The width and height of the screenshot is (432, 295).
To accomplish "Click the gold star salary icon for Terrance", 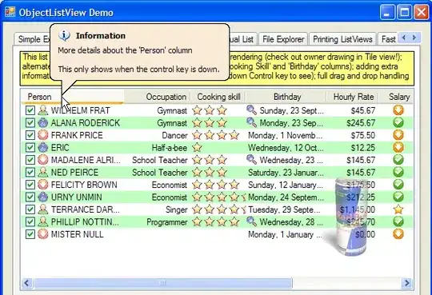I will click(398, 209).
